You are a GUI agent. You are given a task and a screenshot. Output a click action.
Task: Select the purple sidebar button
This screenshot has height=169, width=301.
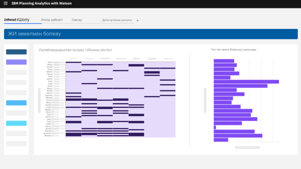click(16, 62)
